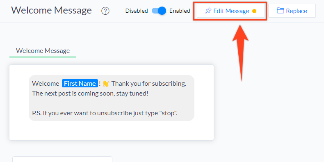324x162 pixels.
Task: Toggle the Welcome Message enabled switch
Action: [x=159, y=11]
